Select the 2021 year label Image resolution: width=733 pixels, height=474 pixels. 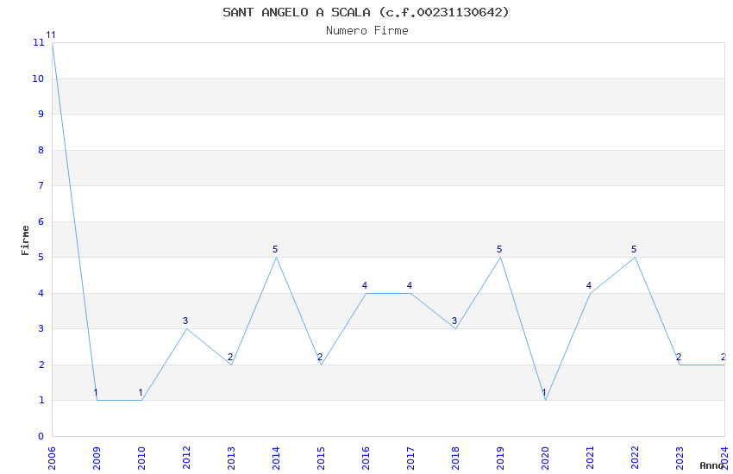pos(591,458)
